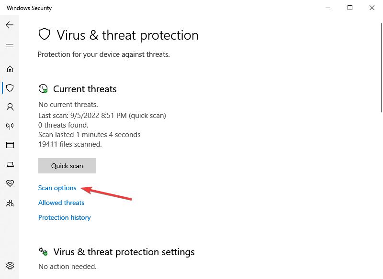Open Firewall & network protection icon
Screen dimensions: 383x279
tap(10, 126)
